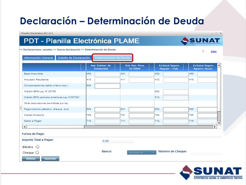Click the left panel splitter handle

[21, 108]
